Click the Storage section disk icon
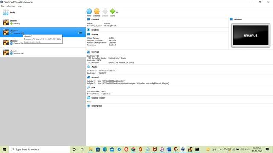 (x=89, y=52)
